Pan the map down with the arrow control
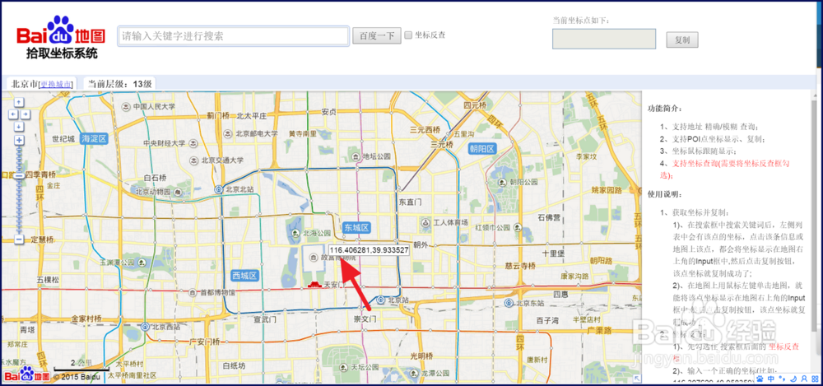The width and height of the screenshot is (823, 386). (x=19, y=127)
